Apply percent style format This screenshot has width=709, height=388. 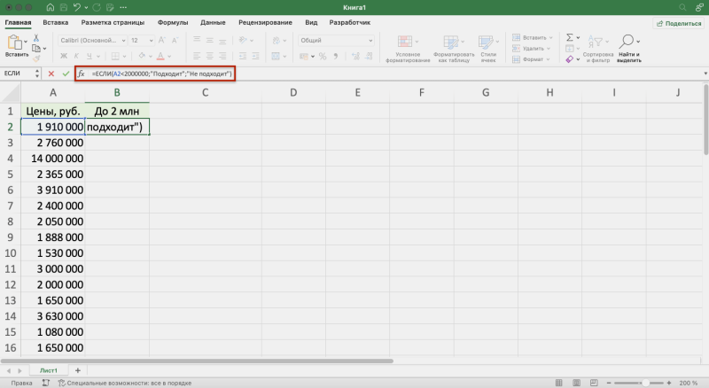tap(323, 56)
